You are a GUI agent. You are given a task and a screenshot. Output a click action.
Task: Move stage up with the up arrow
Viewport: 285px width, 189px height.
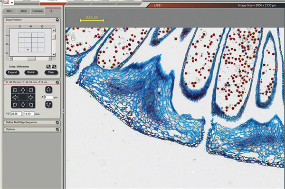click(x=23, y=90)
